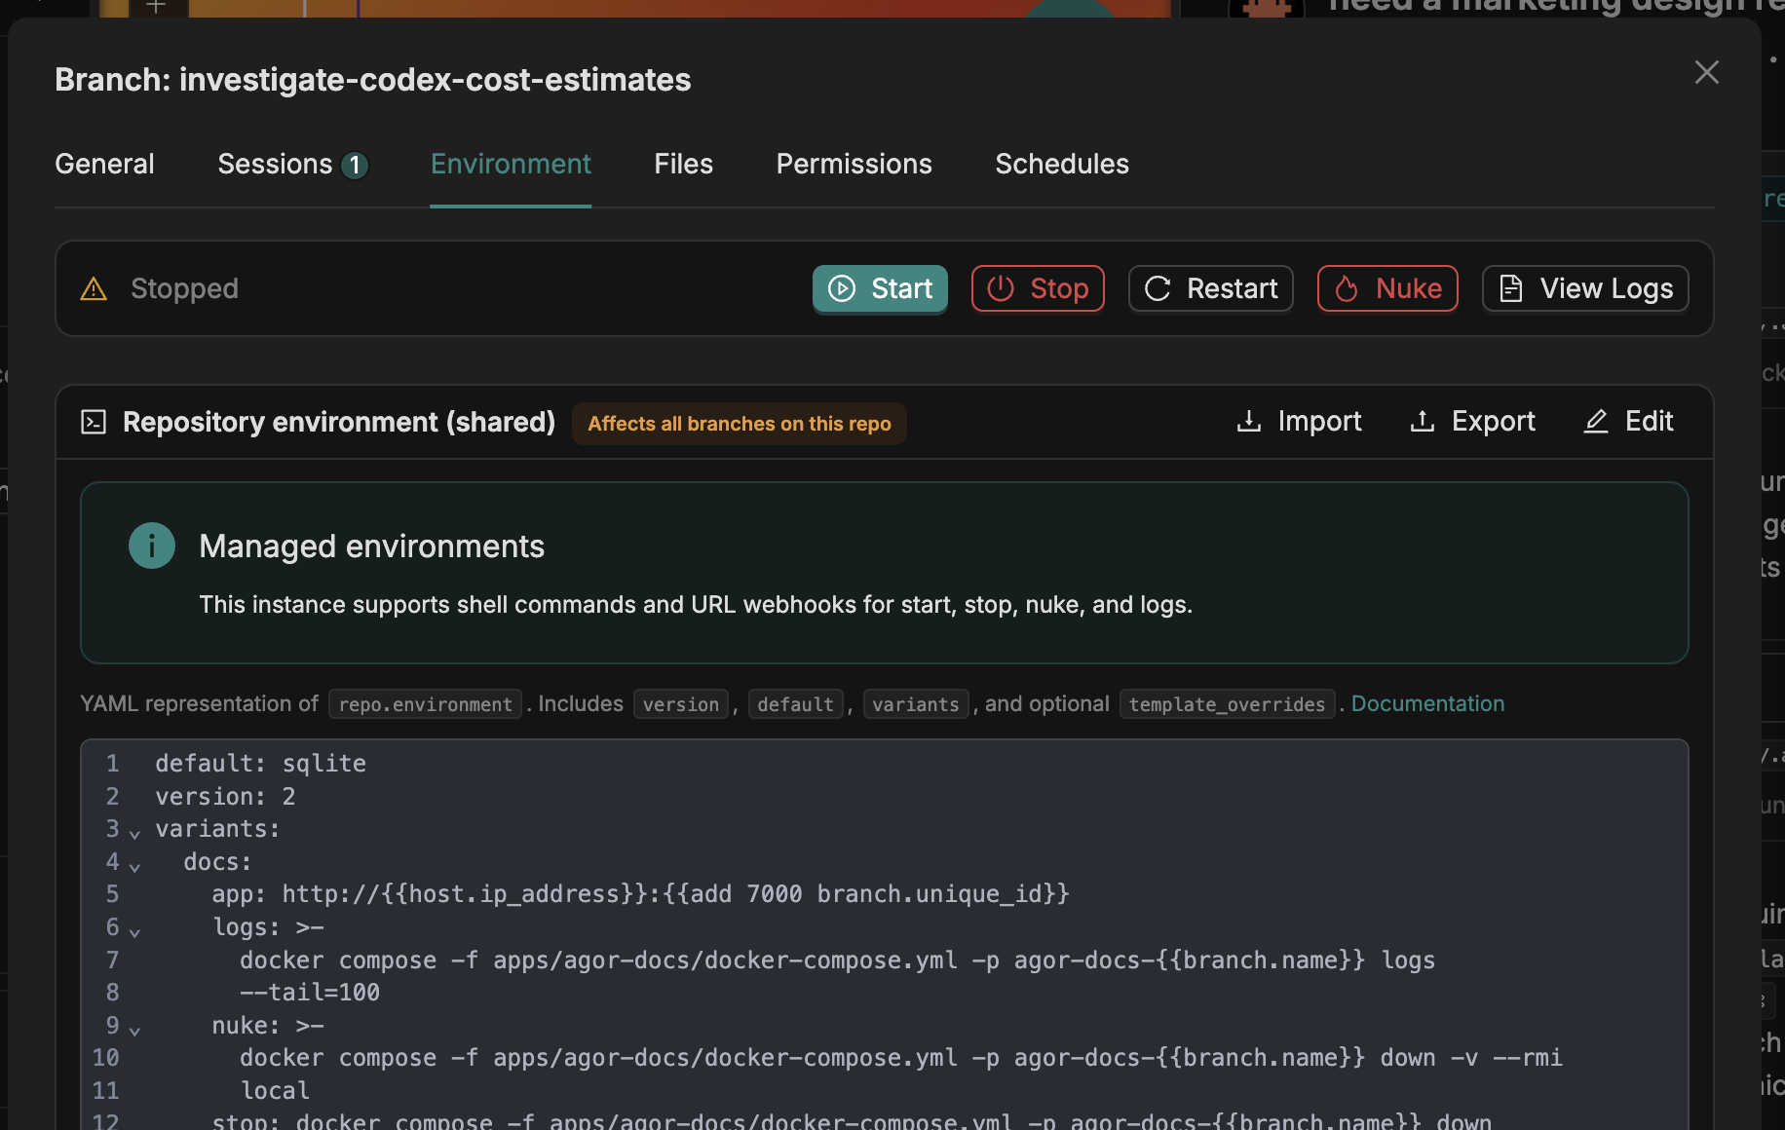The width and height of the screenshot is (1785, 1130).
Task: Collapse the docs block at line 4
Action: pos(134,866)
